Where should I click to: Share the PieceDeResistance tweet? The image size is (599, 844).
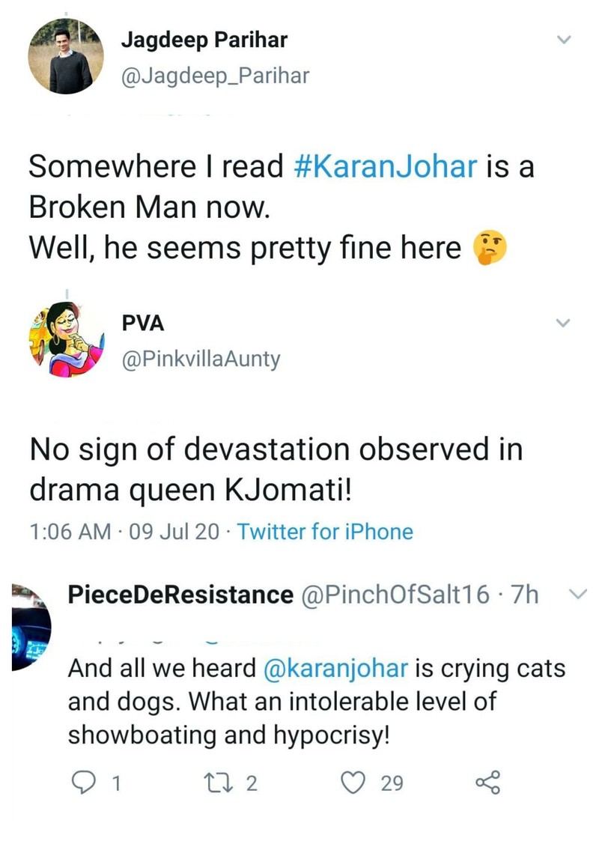click(x=487, y=783)
